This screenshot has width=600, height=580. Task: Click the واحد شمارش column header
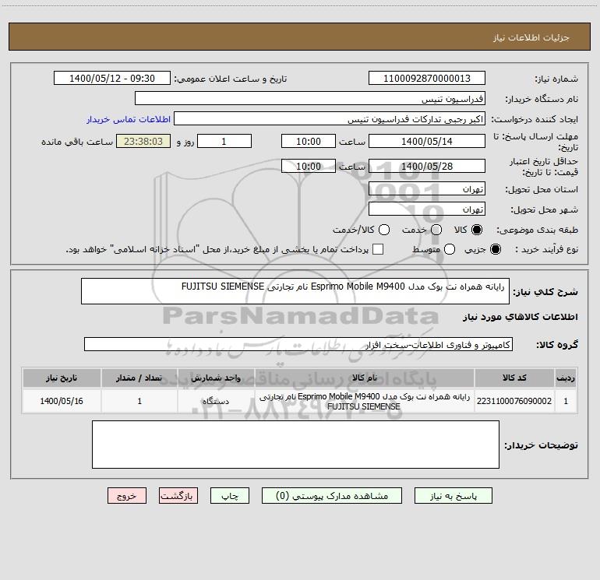pos(216,378)
